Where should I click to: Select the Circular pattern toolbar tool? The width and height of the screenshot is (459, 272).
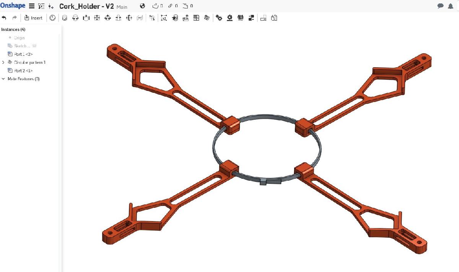207,18
